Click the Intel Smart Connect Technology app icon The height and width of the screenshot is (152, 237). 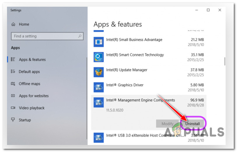pyautogui.click(x=99, y=57)
